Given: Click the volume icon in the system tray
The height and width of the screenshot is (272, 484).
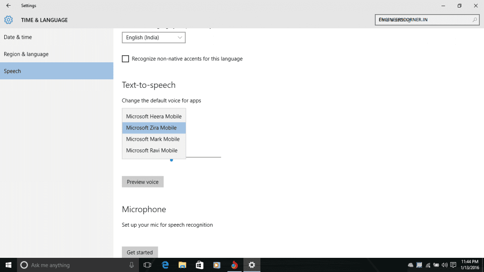Looking at the screenshot, I should pyautogui.click(x=444, y=265).
